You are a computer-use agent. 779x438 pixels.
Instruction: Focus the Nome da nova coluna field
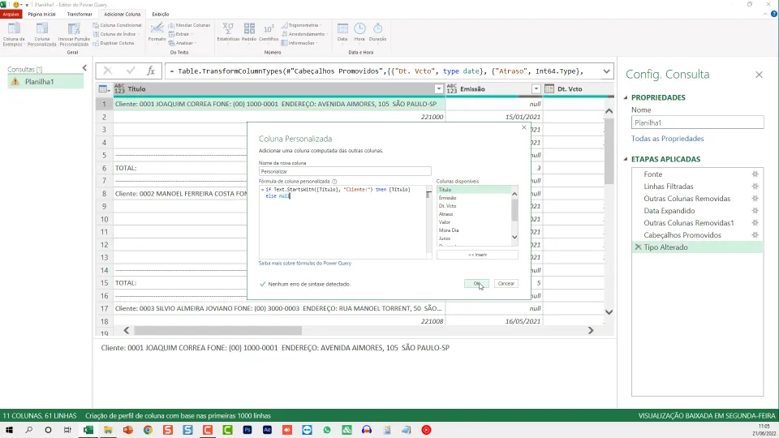coord(345,171)
